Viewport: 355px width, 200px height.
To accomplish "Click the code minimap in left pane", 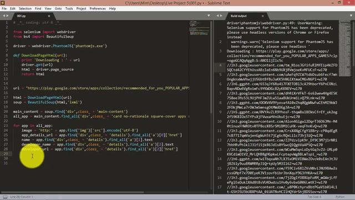I will [x=200, y=28].
